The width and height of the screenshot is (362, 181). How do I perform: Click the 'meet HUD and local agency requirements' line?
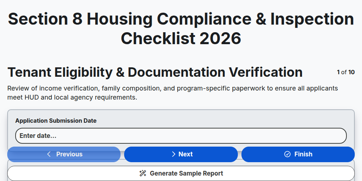click(72, 97)
